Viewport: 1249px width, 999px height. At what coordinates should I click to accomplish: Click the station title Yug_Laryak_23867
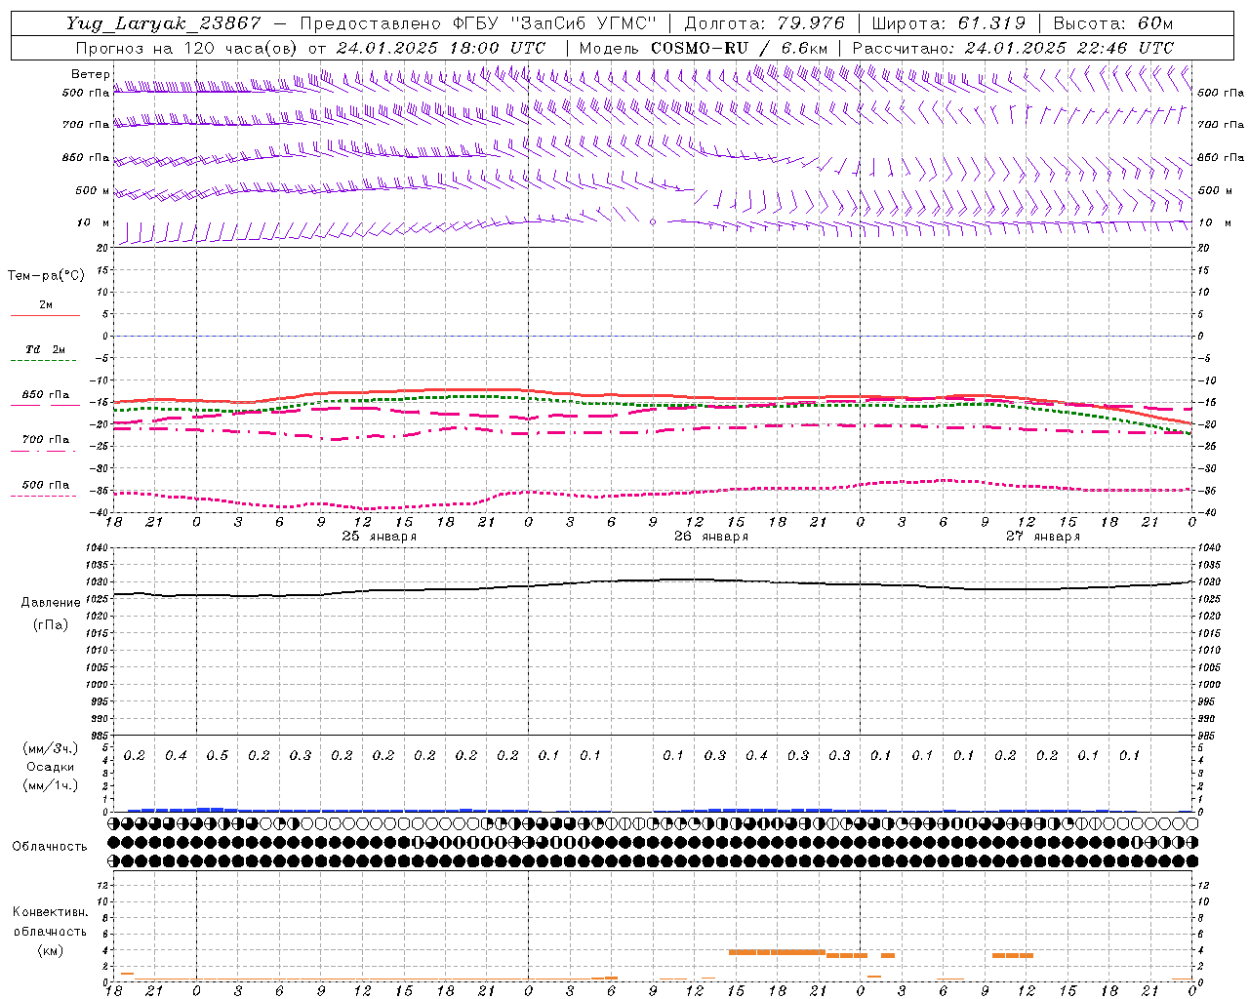[x=164, y=23]
